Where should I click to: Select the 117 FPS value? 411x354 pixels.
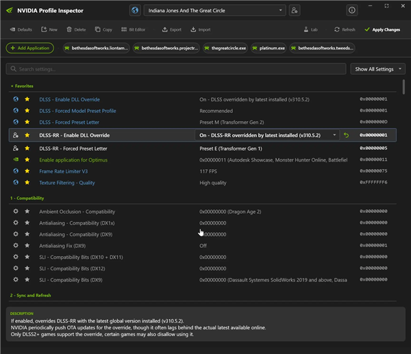(208, 171)
